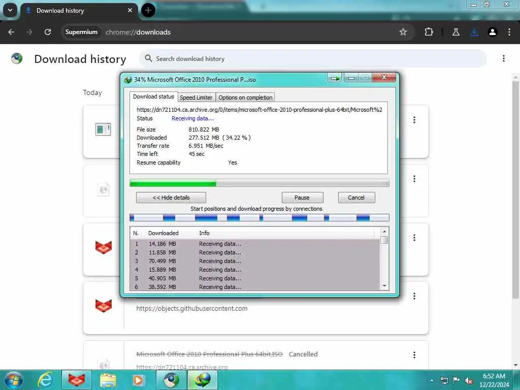
Task: Focus the Search download history field
Action: (312, 59)
